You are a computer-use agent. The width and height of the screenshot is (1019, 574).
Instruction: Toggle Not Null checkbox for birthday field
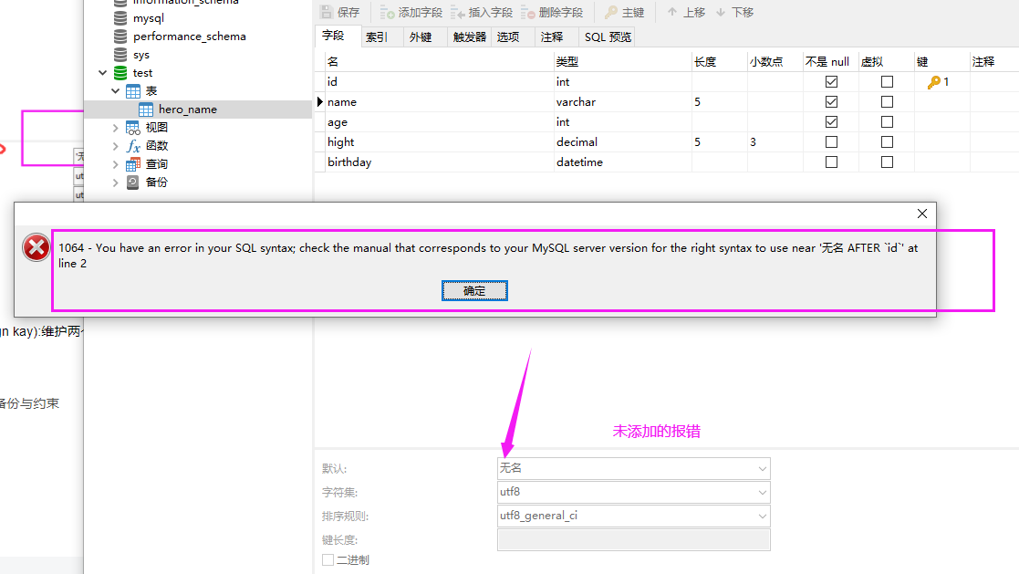(831, 162)
